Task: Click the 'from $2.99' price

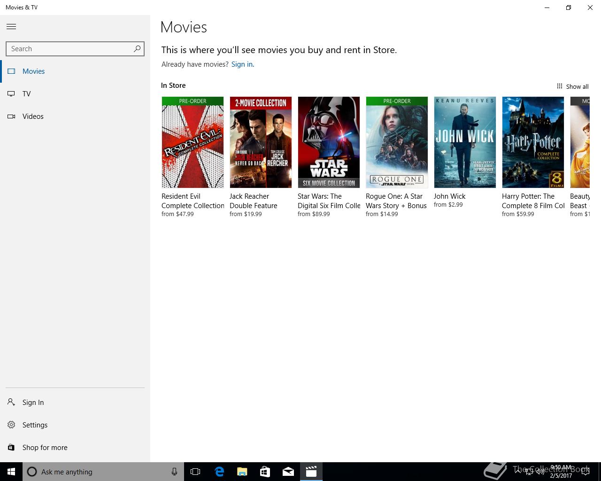Action: tap(448, 205)
